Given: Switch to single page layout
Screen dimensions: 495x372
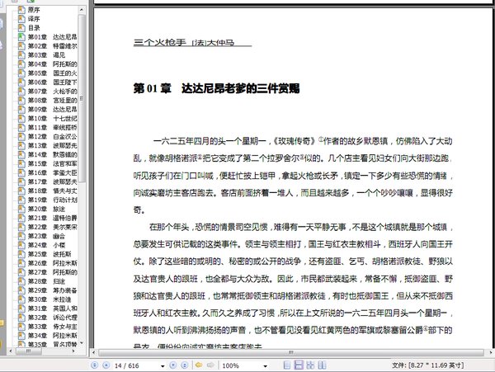Looking at the screenshot, I should point(287,365).
